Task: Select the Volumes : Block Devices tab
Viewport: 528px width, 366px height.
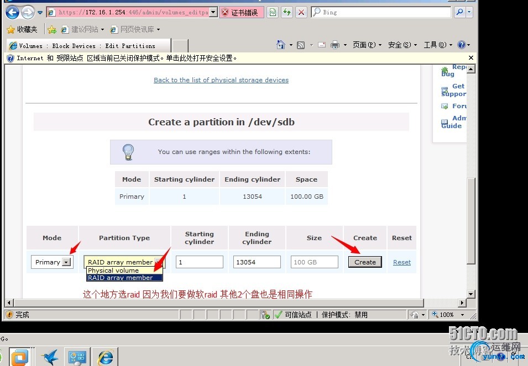Action: [x=88, y=46]
